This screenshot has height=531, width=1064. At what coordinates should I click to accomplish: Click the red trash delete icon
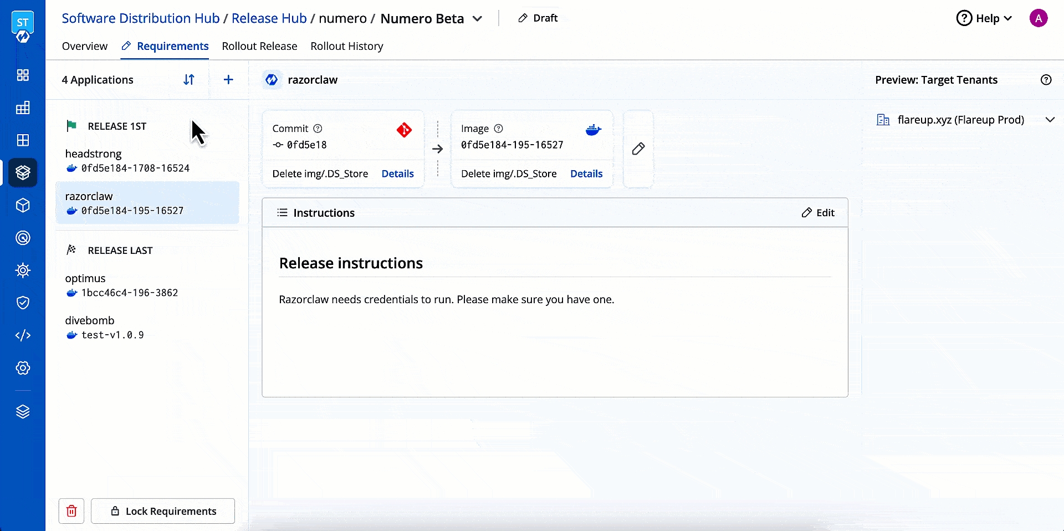pyautogui.click(x=71, y=511)
